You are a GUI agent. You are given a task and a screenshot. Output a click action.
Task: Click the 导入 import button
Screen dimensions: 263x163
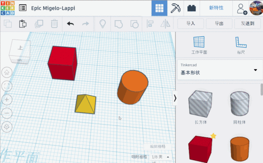[x=191, y=23]
